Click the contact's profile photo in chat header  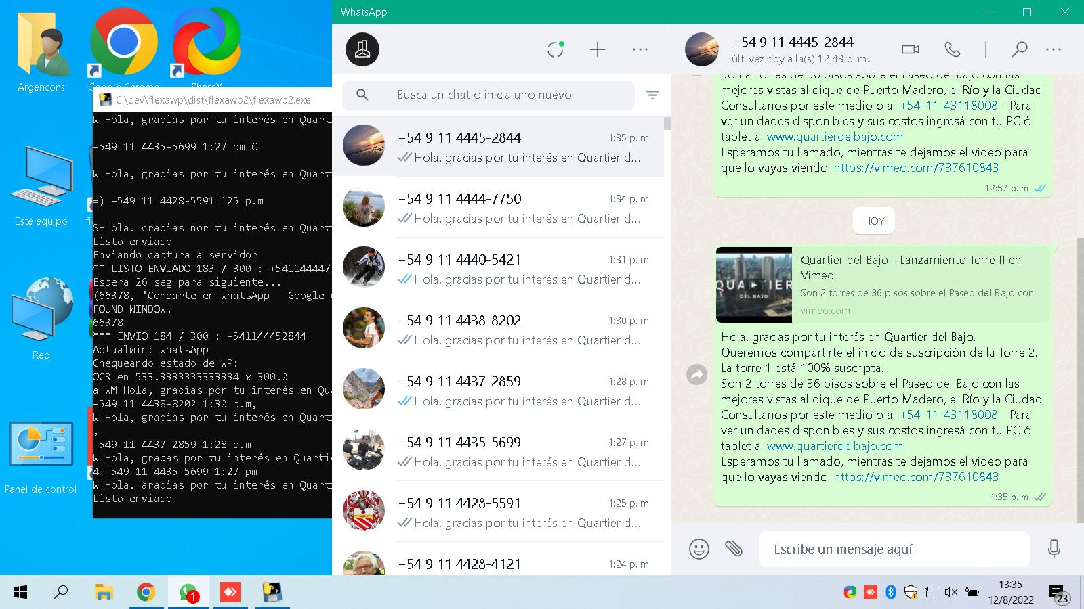(701, 49)
